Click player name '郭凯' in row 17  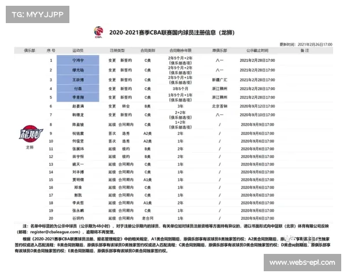click(x=78, y=195)
